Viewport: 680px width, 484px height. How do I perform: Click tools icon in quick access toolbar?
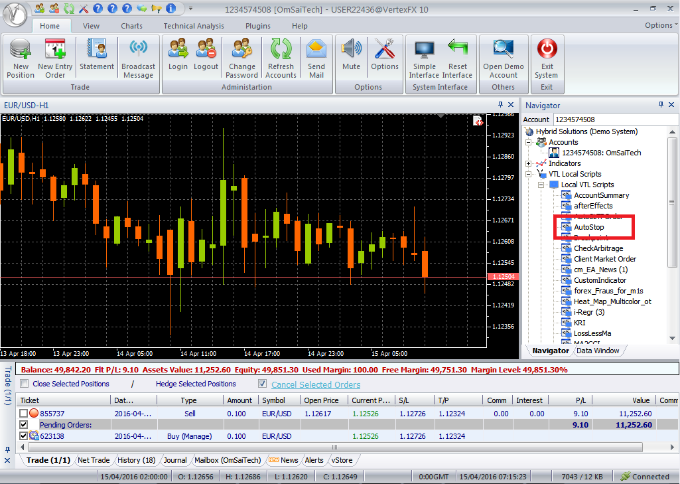(x=84, y=8)
